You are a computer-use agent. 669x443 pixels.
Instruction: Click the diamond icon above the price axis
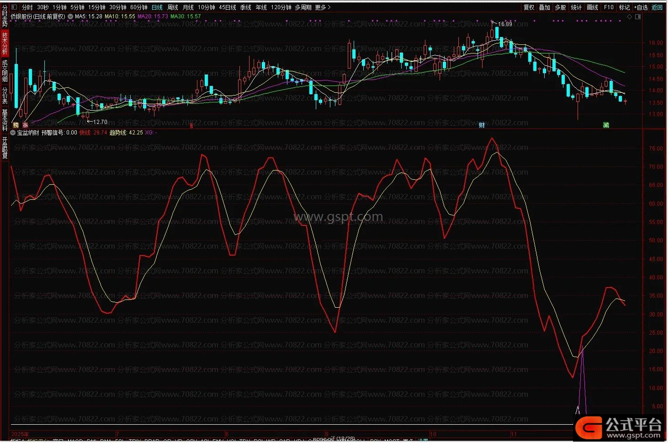pos(629,16)
